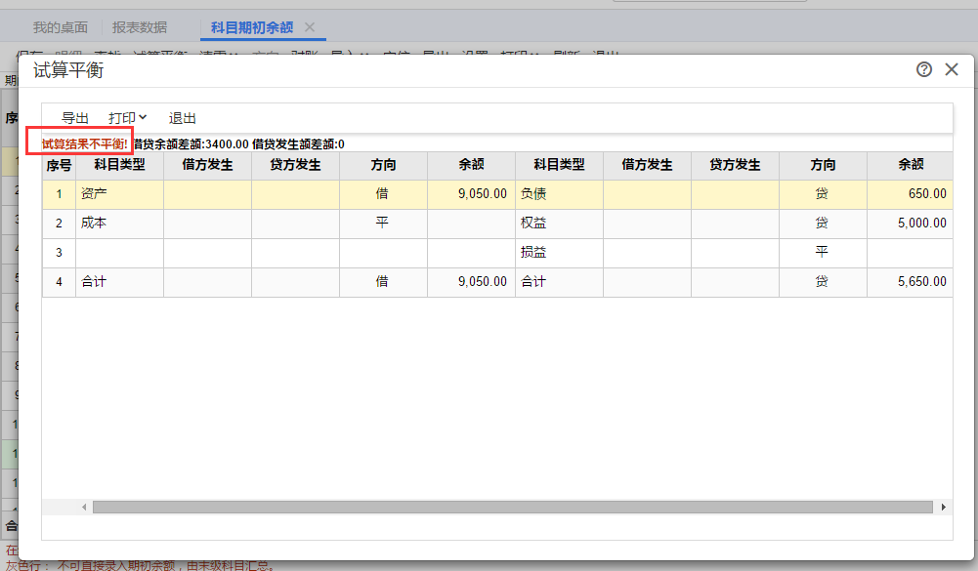Click the 导出 button
The width and height of the screenshot is (978, 571).
coord(75,118)
